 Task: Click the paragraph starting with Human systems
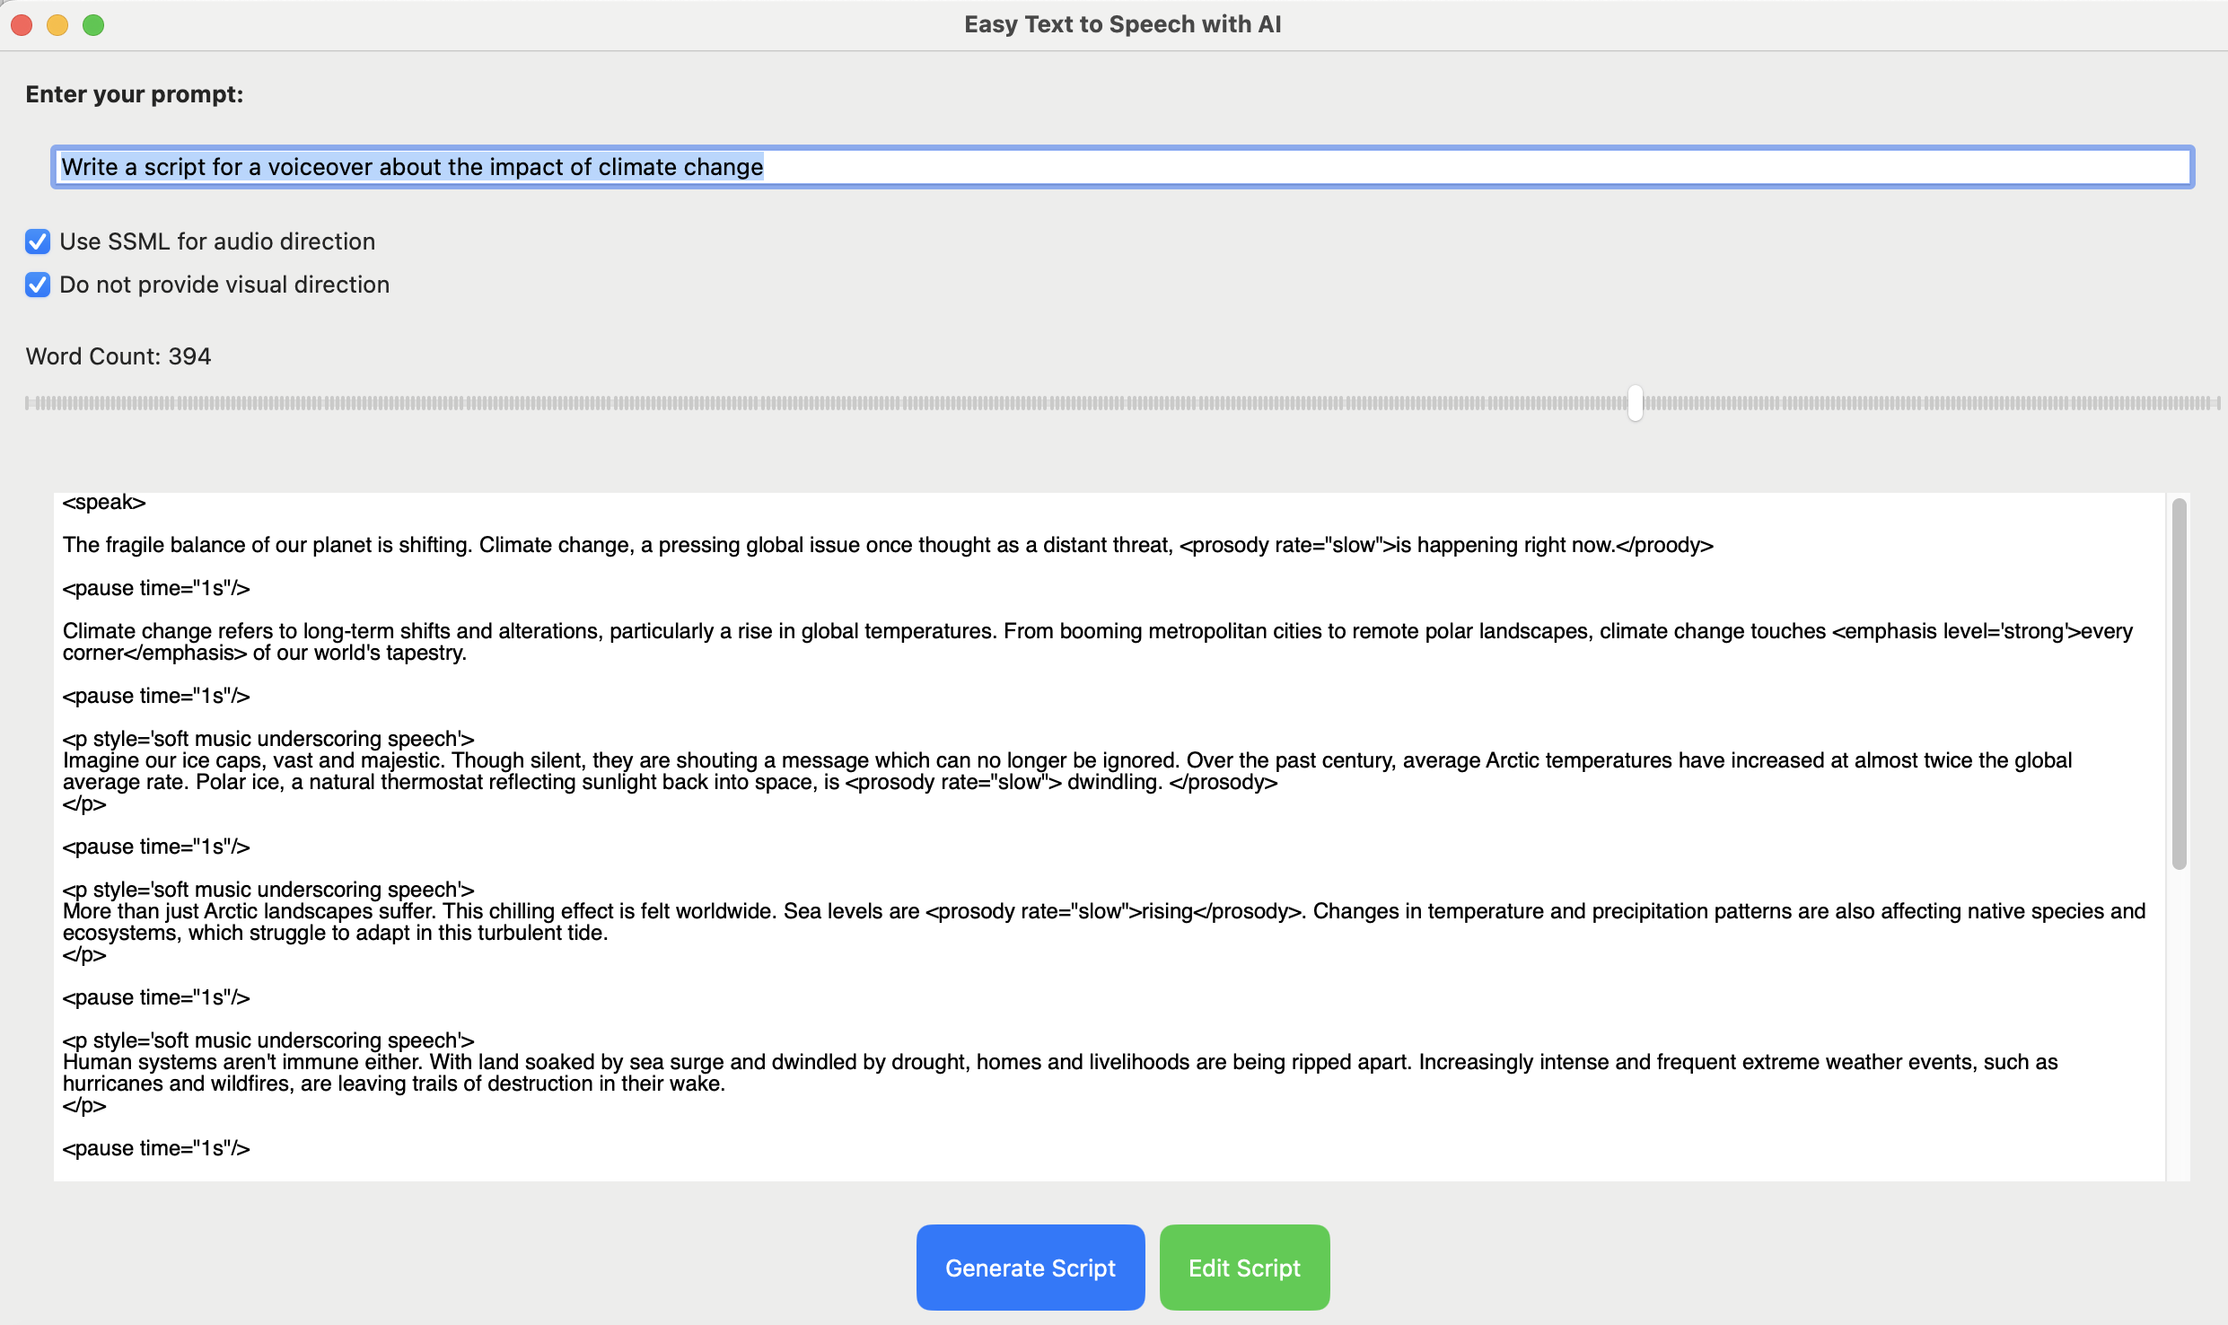(x=1060, y=1073)
